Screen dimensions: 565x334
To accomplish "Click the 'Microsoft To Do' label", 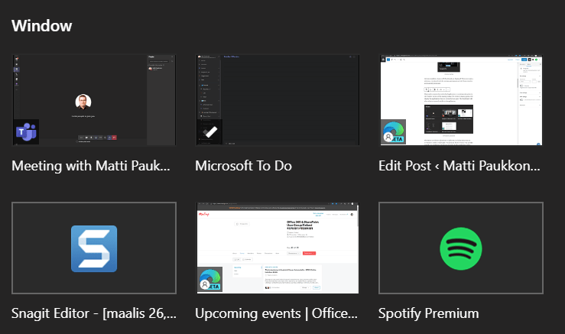I will click(x=244, y=166).
